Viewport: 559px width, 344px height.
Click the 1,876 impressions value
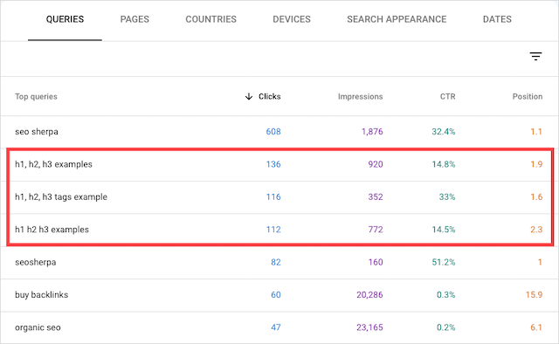coord(372,132)
